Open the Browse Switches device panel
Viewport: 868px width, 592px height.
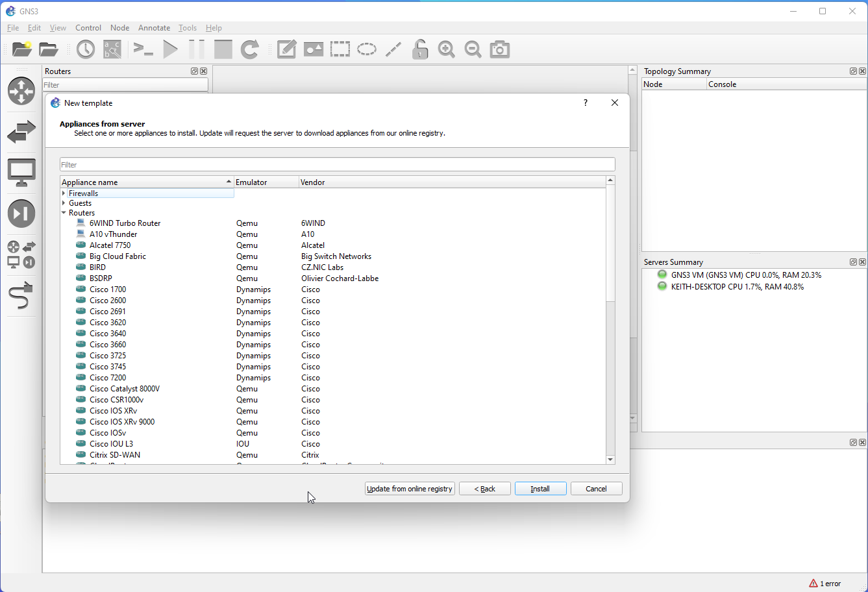(x=21, y=132)
